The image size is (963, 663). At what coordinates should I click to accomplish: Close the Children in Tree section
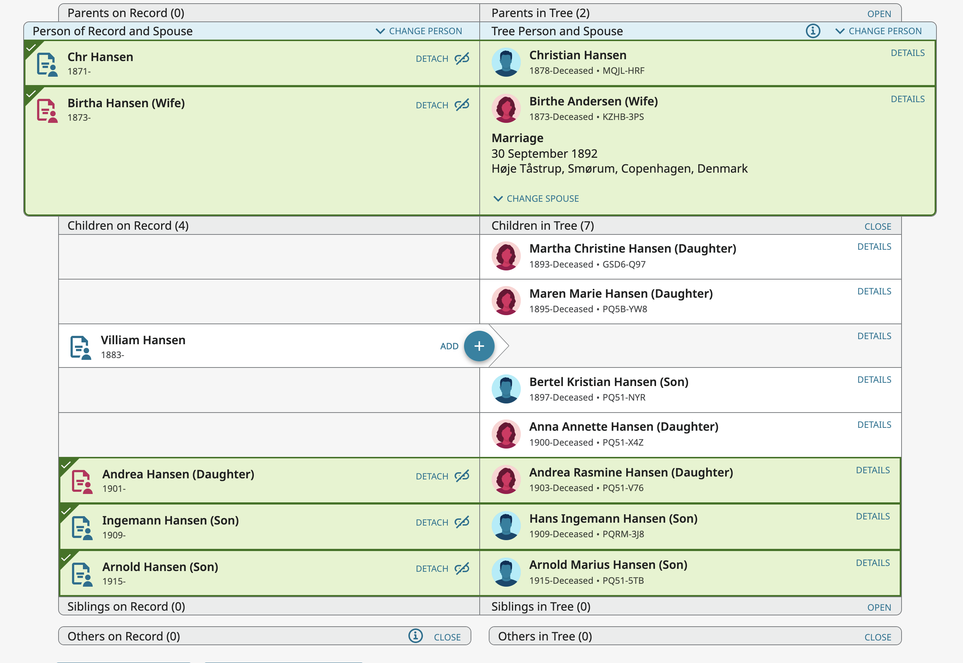click(x=878, y=226)
